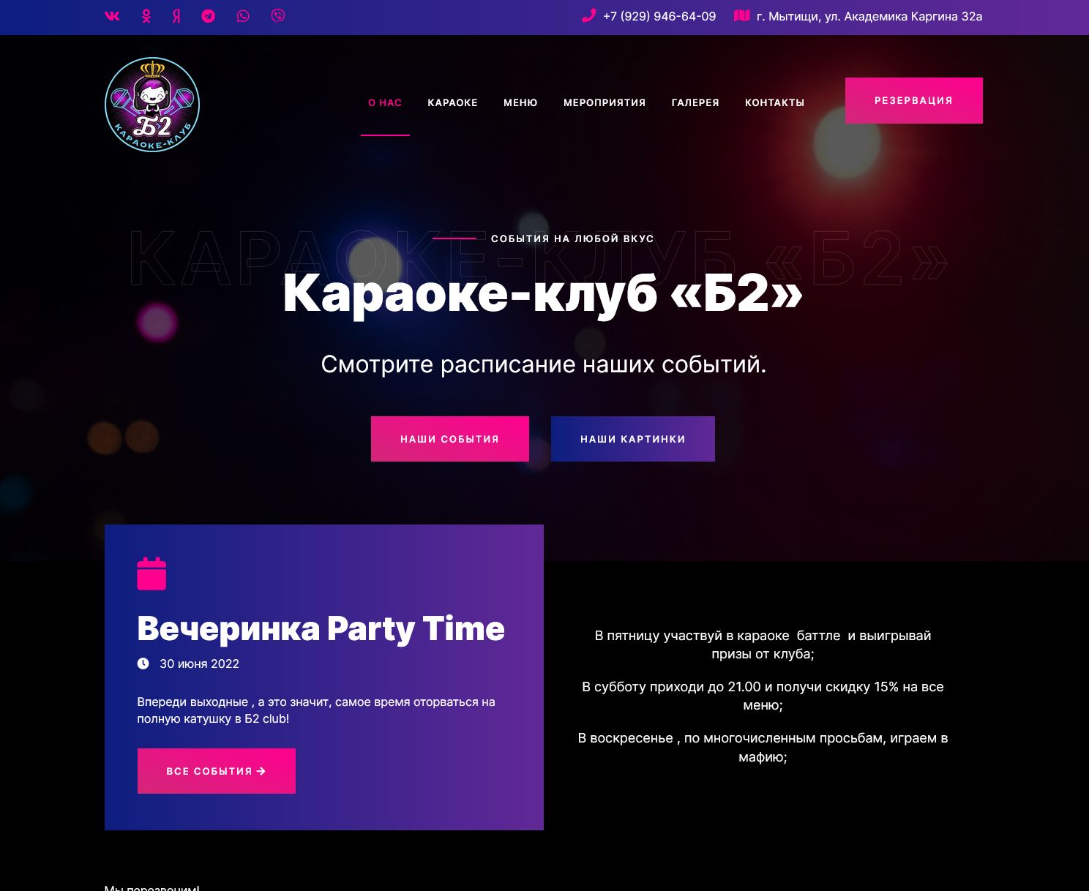
Task: Select the О НАС menu item
Action: pos(385,102)
